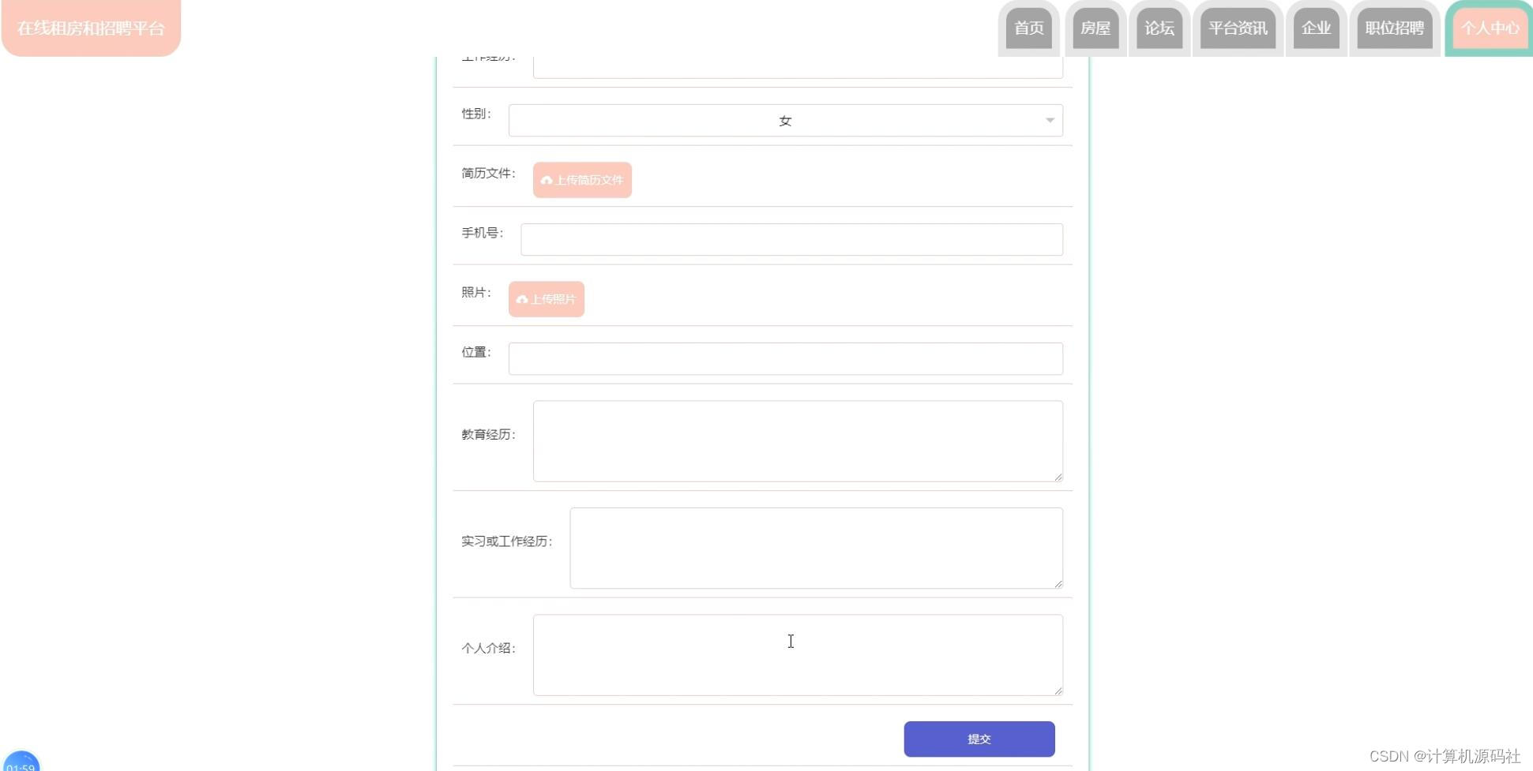The width and height of the screenshot is (1533, 771).
Task: Select the 企业 tab
Action: (x=1316, y=28)
